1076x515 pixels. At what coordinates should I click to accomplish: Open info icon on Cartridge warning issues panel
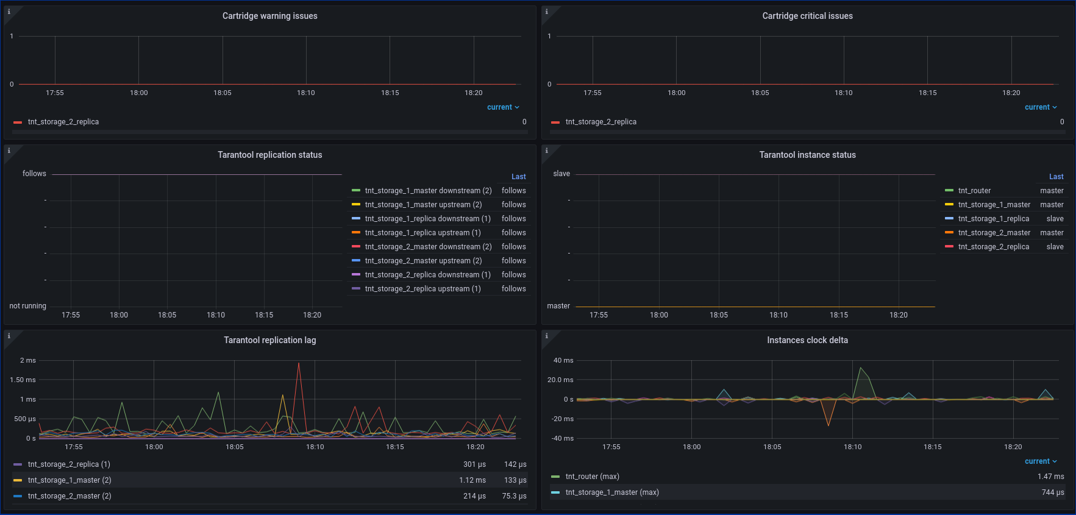click(x=9, y=12)
